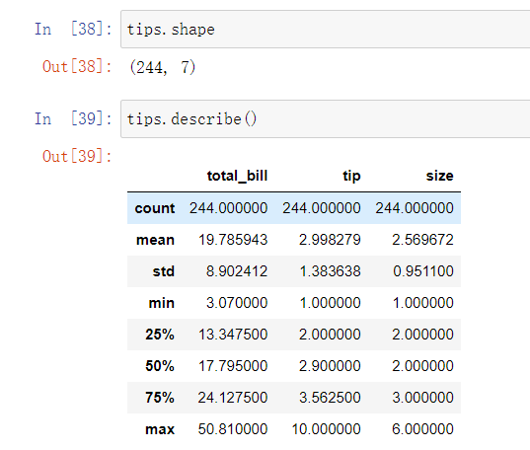
Task: Click the min row label
Action: pyautogui.click(x=162, y=303)
